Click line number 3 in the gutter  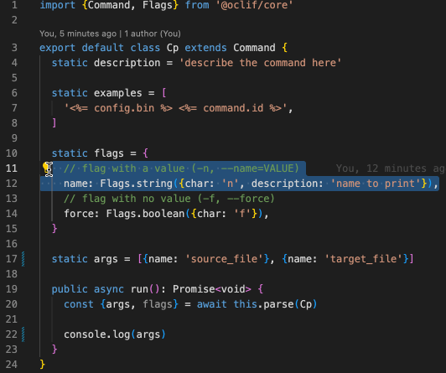(x=14, y=48)
